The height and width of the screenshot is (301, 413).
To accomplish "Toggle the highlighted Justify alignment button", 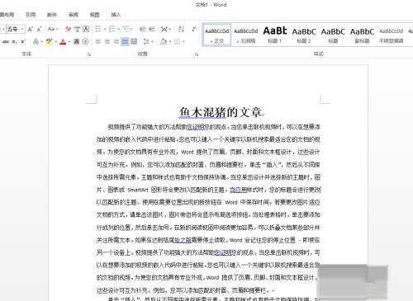I will click(125, 41).
